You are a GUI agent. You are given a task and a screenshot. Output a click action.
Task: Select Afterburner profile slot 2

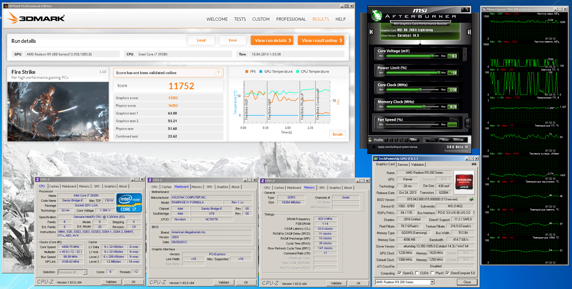391,140
